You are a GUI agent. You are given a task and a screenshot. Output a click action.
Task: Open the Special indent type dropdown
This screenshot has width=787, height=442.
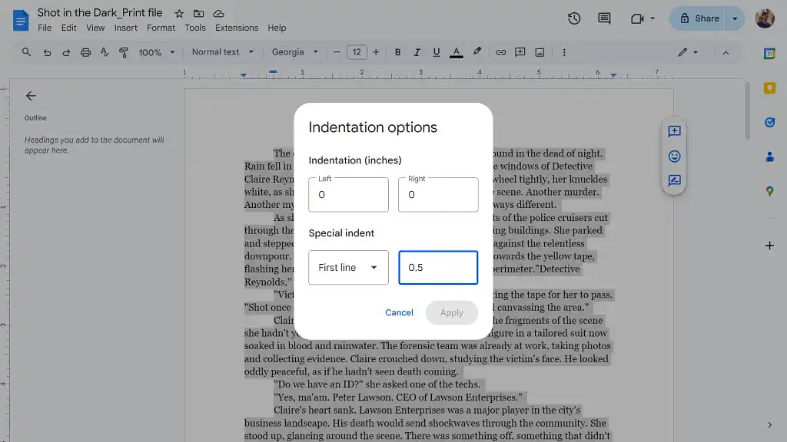point(348,267)
